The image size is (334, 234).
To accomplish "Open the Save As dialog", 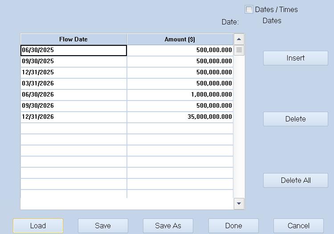I will pyautogui.click(x=168, y=226).
